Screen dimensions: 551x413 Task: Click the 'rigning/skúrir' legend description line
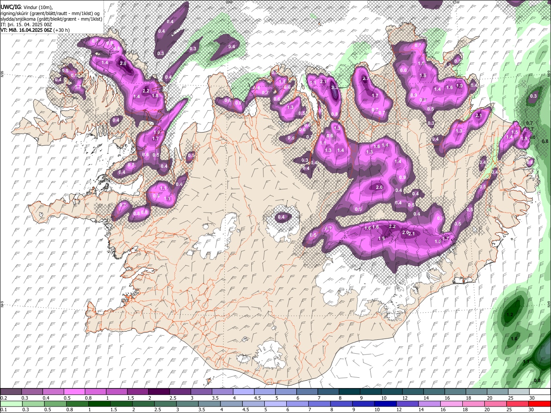click(51, 13)
